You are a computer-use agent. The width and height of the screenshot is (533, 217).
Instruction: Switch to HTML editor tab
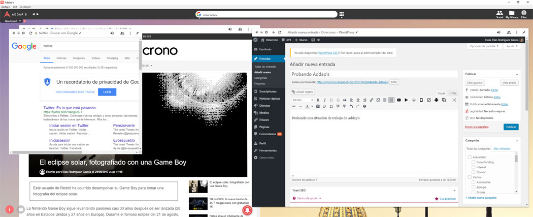point(453,93)
